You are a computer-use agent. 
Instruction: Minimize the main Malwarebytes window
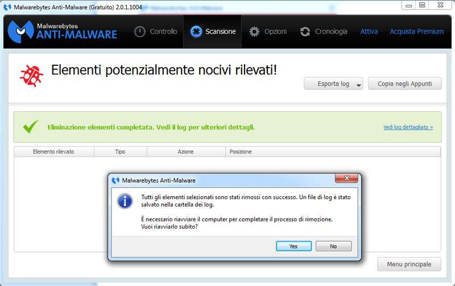coord(408,5)
